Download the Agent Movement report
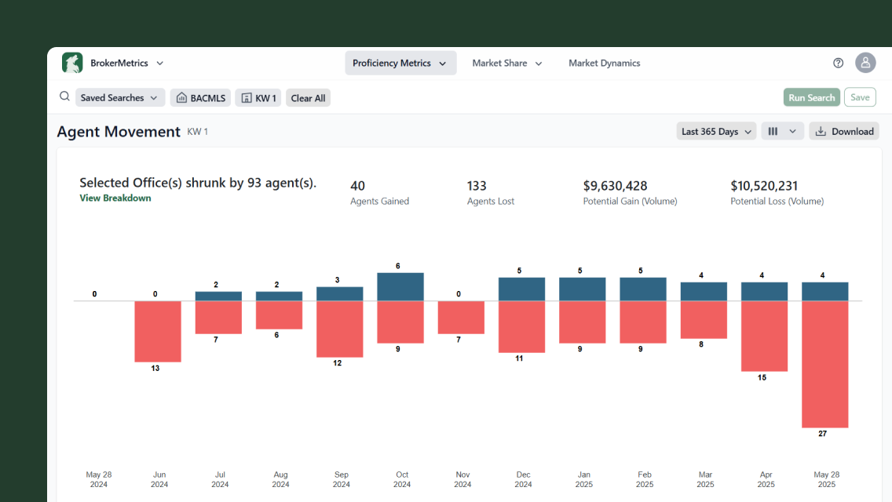Viewport: 892px width, 502px height. pos(844,131)
